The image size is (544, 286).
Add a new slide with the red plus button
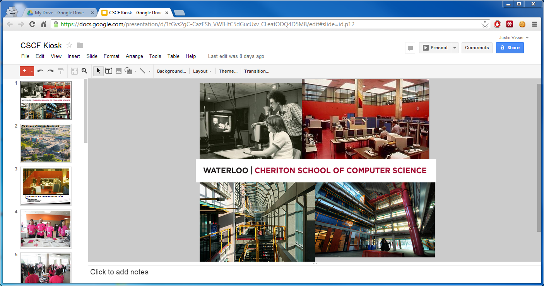coord(25,71)
